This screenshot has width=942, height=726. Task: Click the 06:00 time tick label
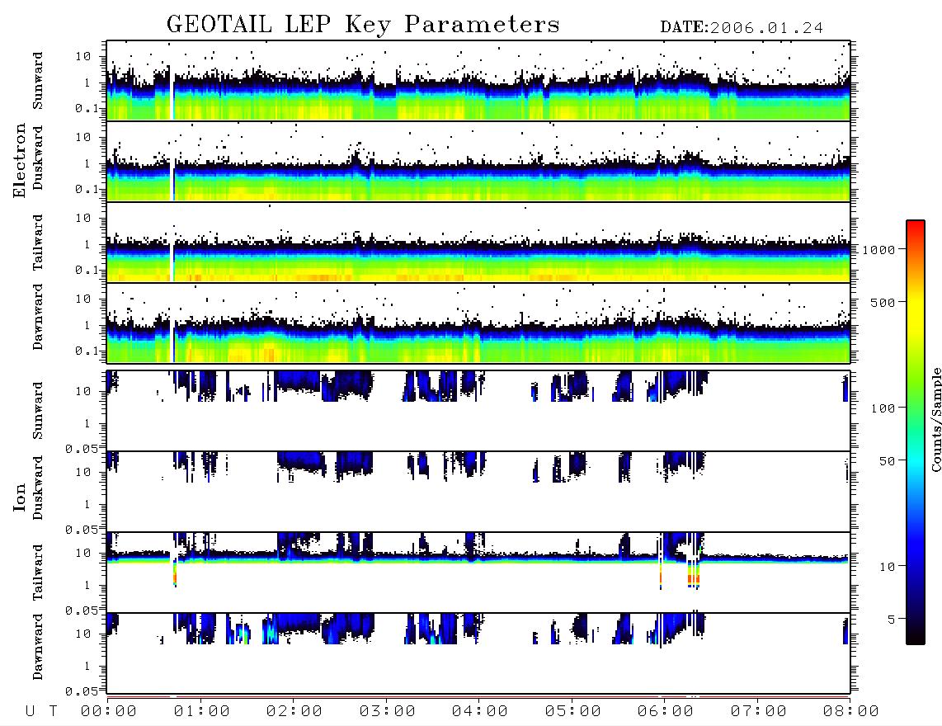point(666,712)
